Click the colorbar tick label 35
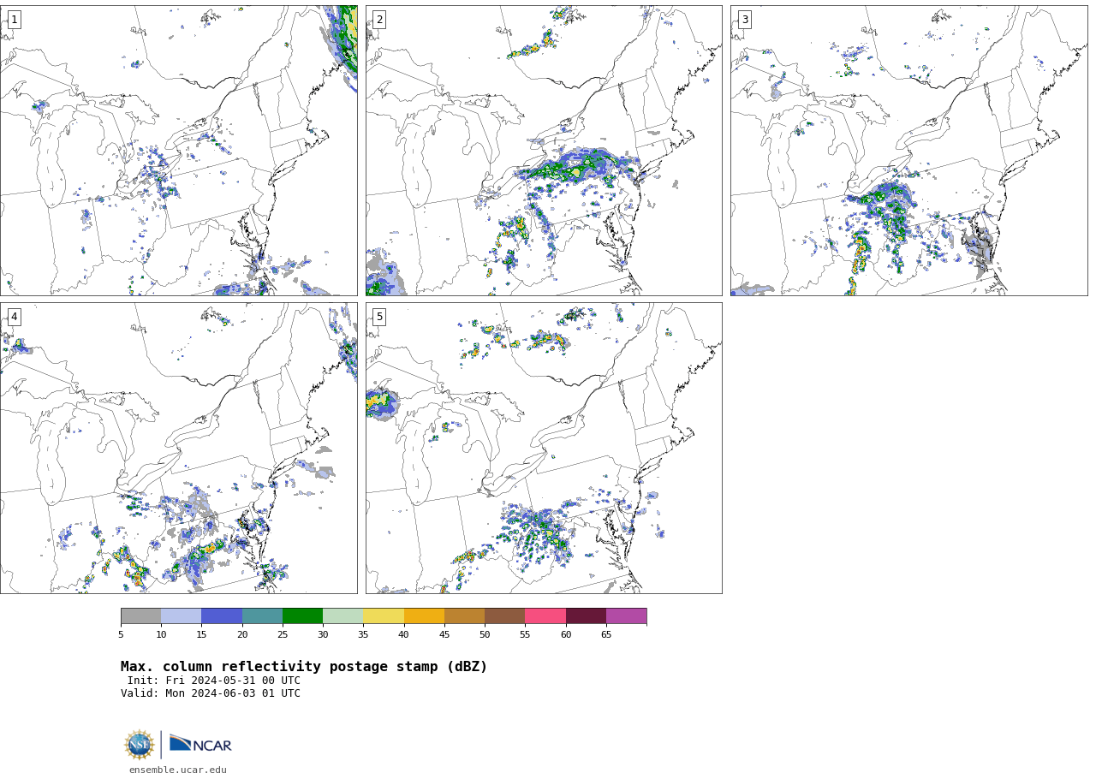Screen dimensions: 1096x779 click(363, 634)
